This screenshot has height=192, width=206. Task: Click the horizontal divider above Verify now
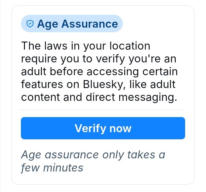[x=103, y=110]
